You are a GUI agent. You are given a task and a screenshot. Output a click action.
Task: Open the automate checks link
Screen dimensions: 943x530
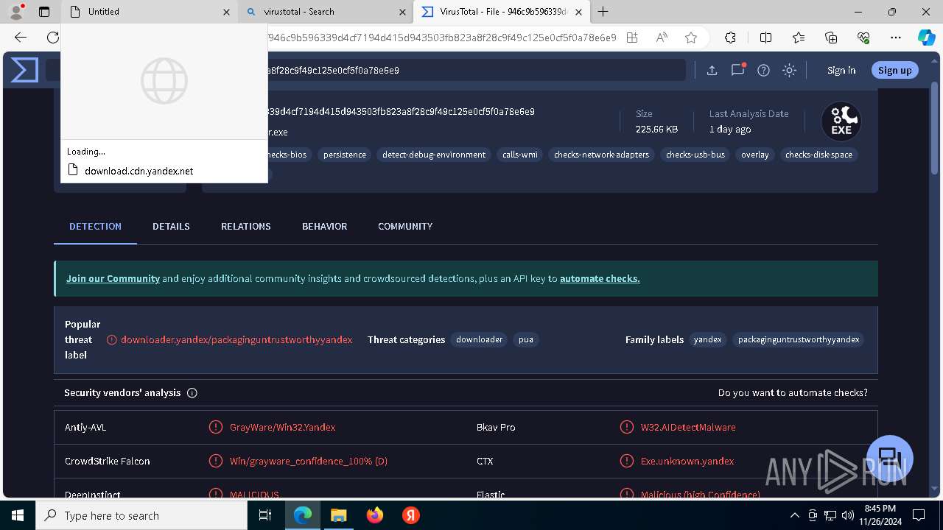600,278
